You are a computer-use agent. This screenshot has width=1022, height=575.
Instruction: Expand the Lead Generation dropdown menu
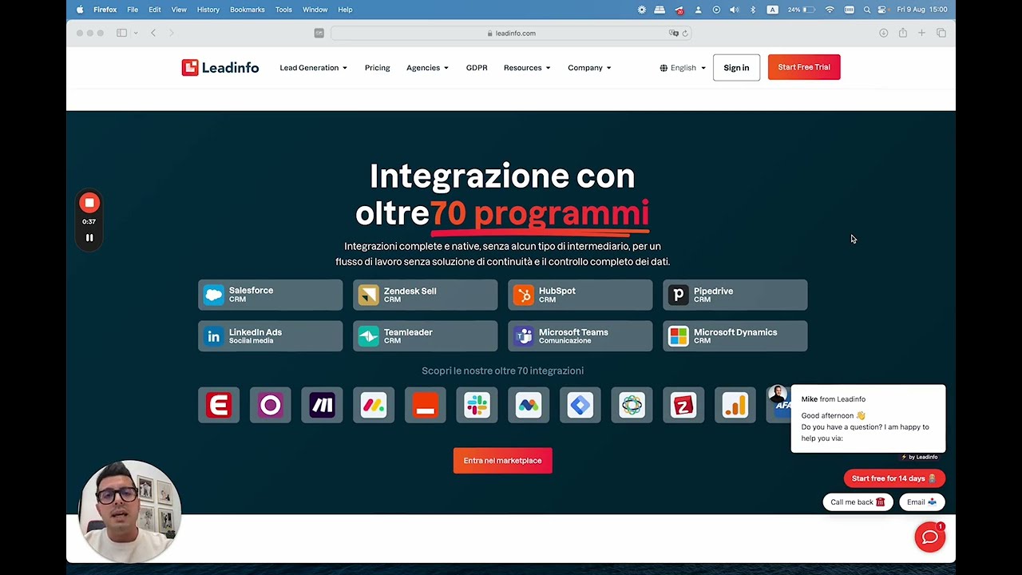click(x=313, y=68)
